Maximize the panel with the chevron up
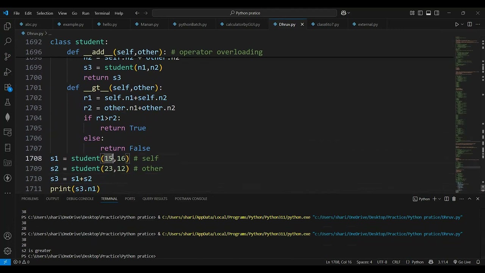The image size is (485, 273). 469,199
